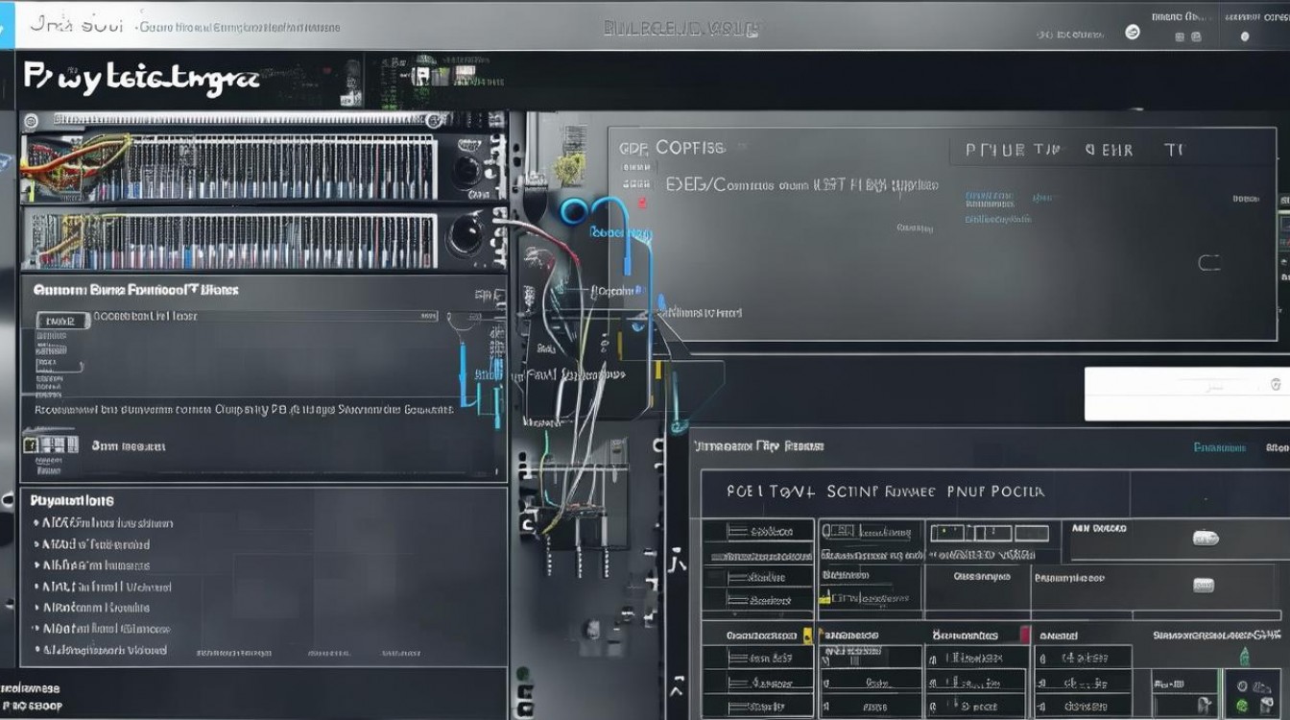Click the ringed circle icon in the title bar
Viewport: 1290px width, 720px height.
[x=1133, y=32]
